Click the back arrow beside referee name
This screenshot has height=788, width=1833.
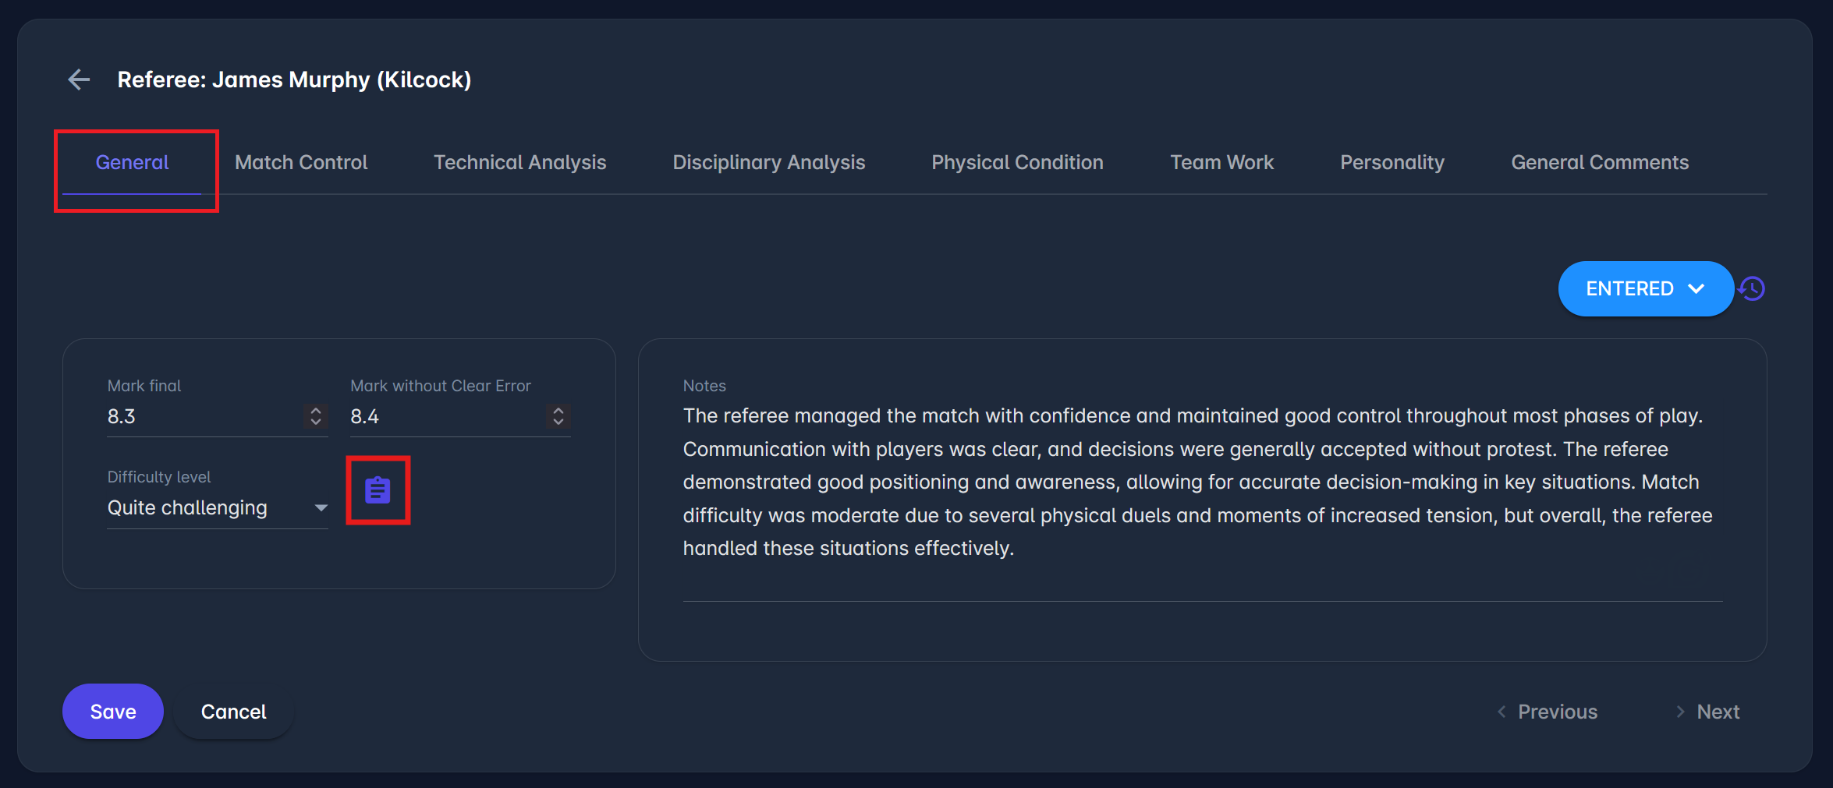[79, 80]
